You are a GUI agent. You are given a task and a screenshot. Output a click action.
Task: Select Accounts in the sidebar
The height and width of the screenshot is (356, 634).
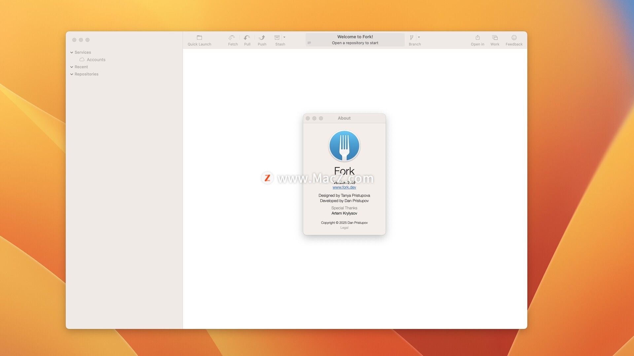(x=96, y=60)
